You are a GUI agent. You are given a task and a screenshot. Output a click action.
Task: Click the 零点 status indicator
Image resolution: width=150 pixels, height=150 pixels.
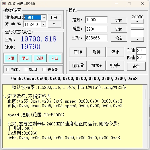tap(26, 58)
